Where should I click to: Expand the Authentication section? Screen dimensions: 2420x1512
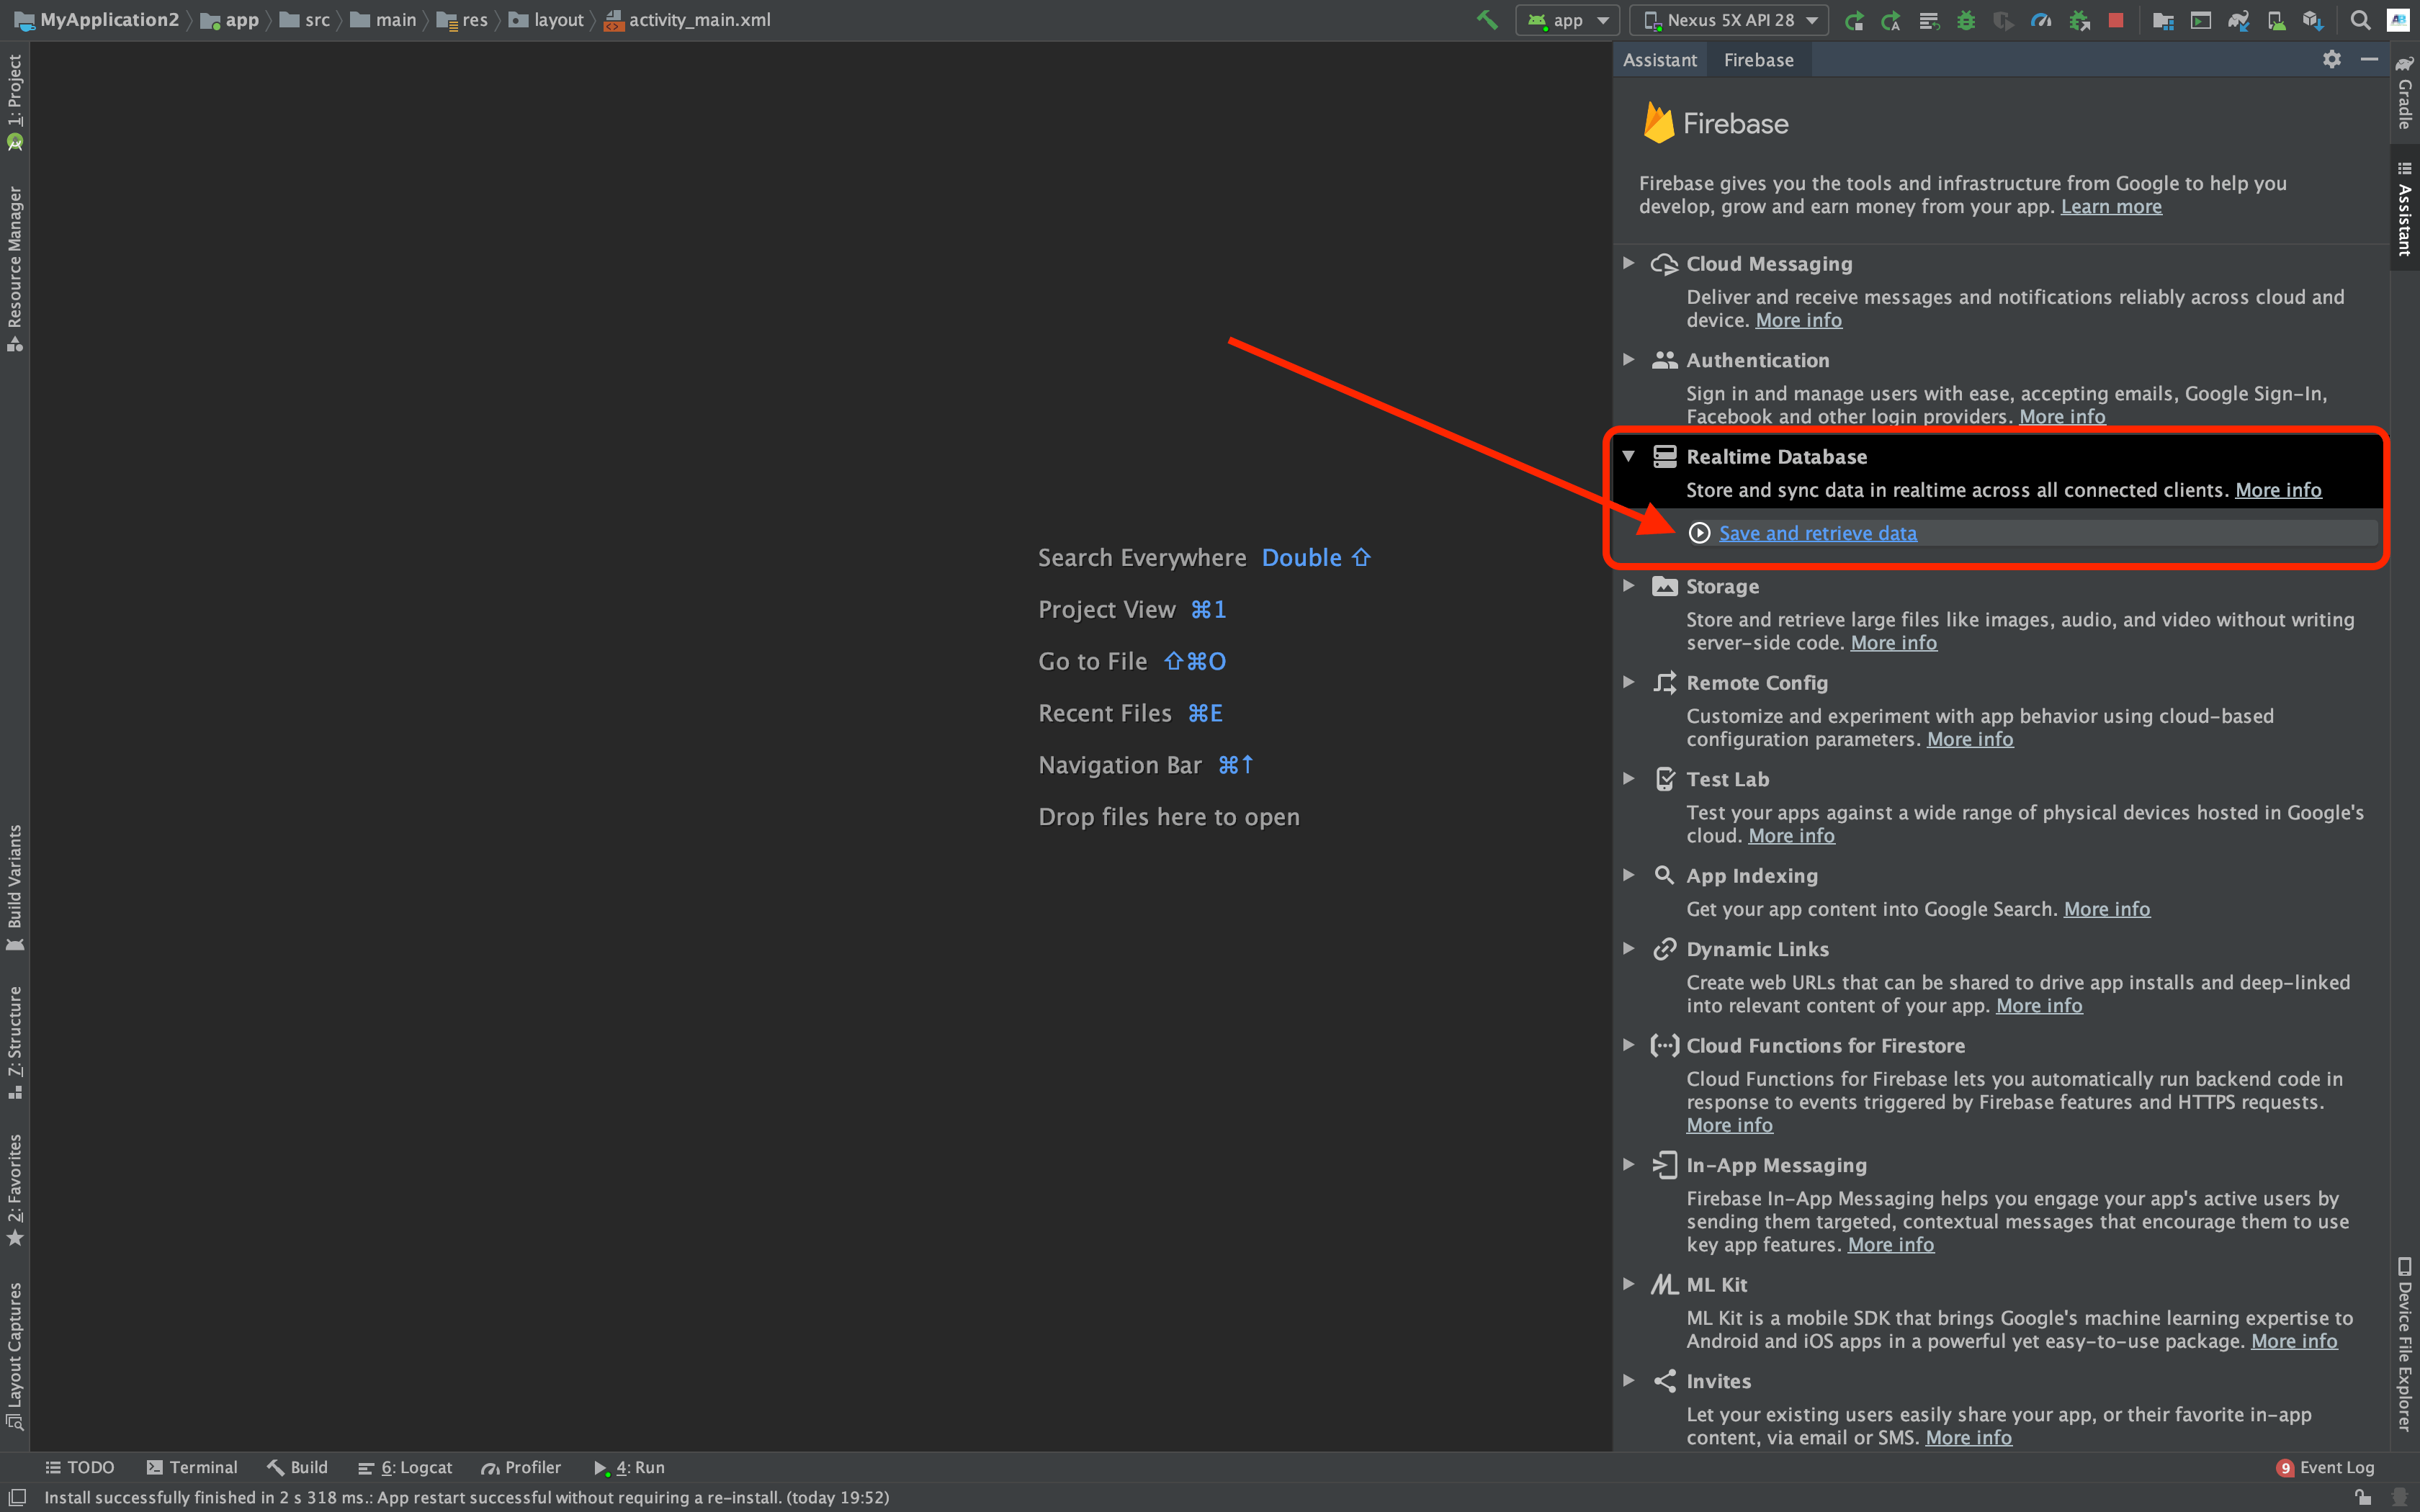pos(1629,359)
